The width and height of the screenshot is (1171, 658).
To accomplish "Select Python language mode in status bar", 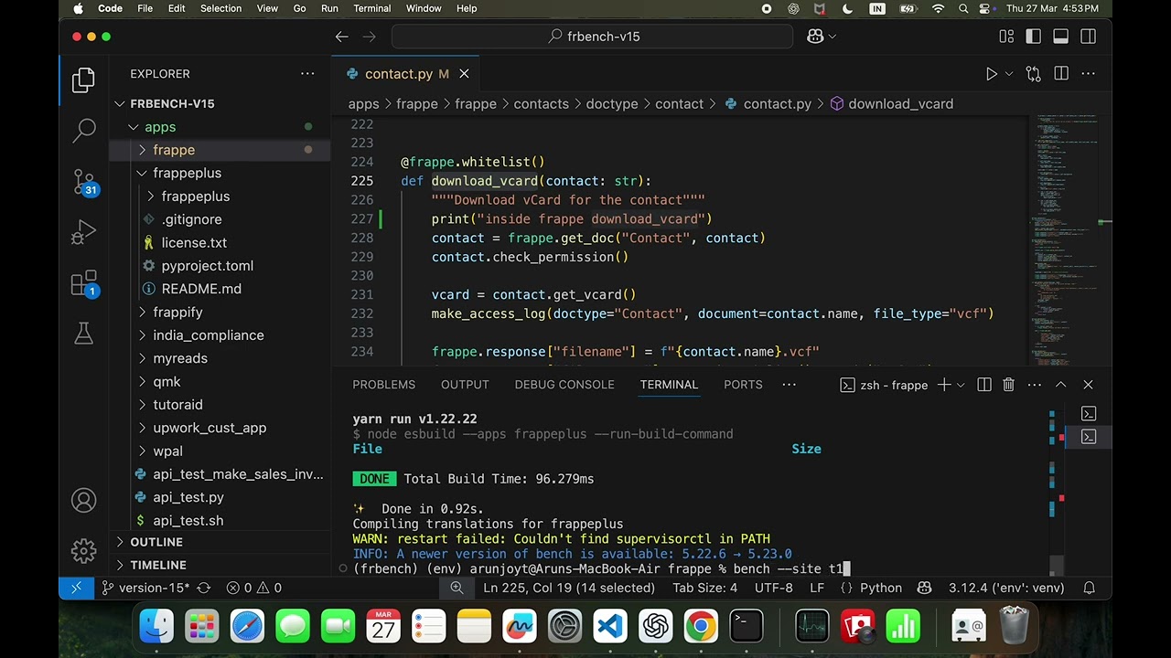I will click(881, 589).
